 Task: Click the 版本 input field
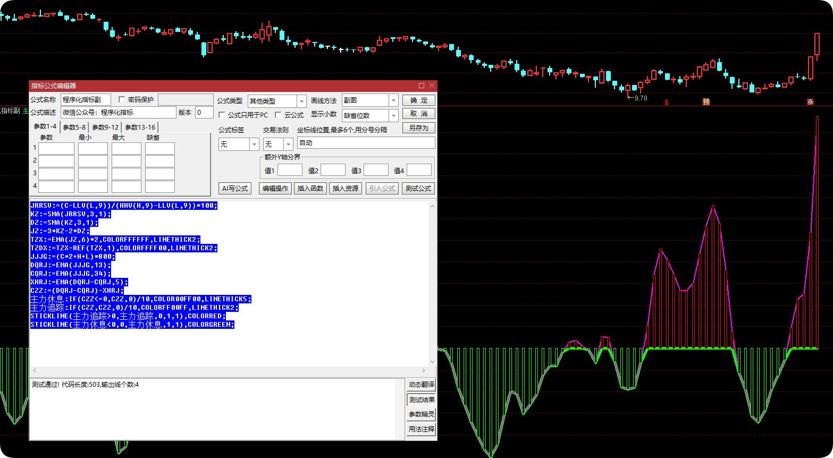[204, 112]
